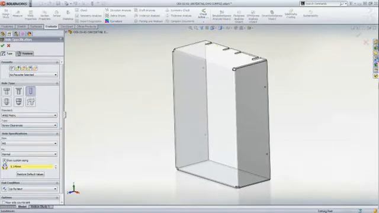
Task: Switch to the Sketch ribbon tab
Action: [x=21, y=27]
